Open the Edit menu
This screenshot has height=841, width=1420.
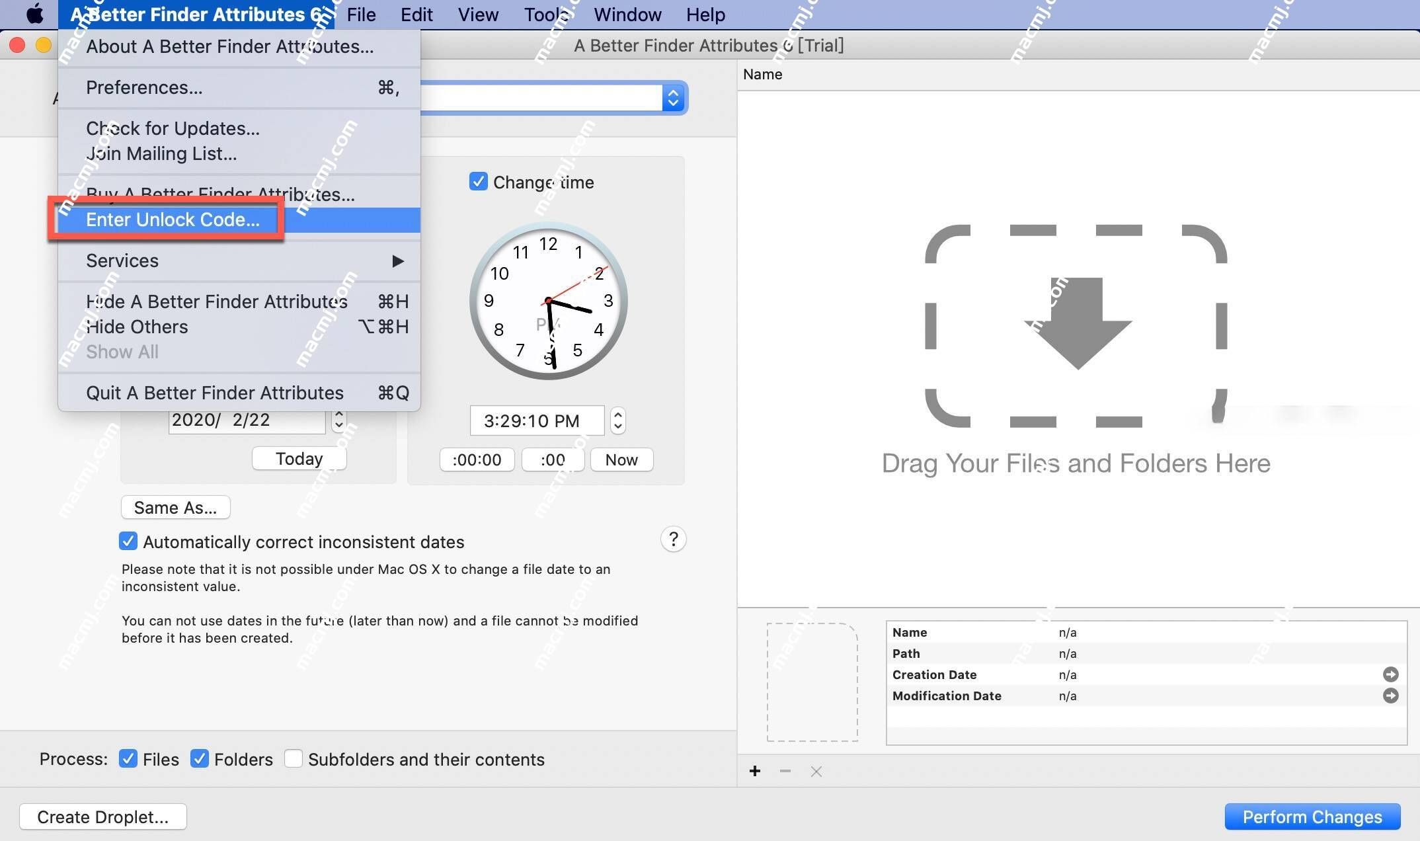(416, 15)
